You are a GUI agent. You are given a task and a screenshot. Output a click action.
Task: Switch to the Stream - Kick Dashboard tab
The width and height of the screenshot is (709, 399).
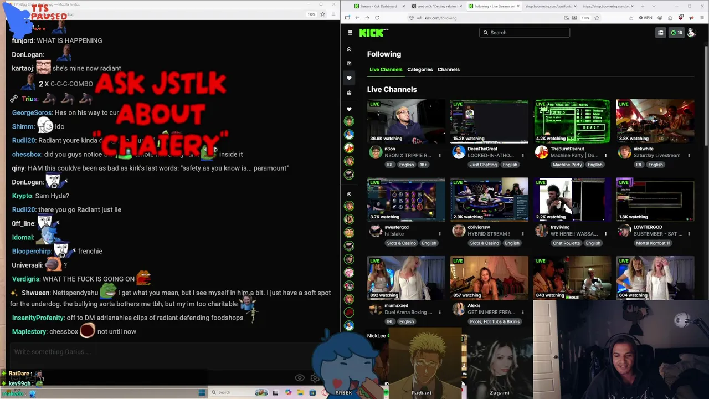coord(378,6)
